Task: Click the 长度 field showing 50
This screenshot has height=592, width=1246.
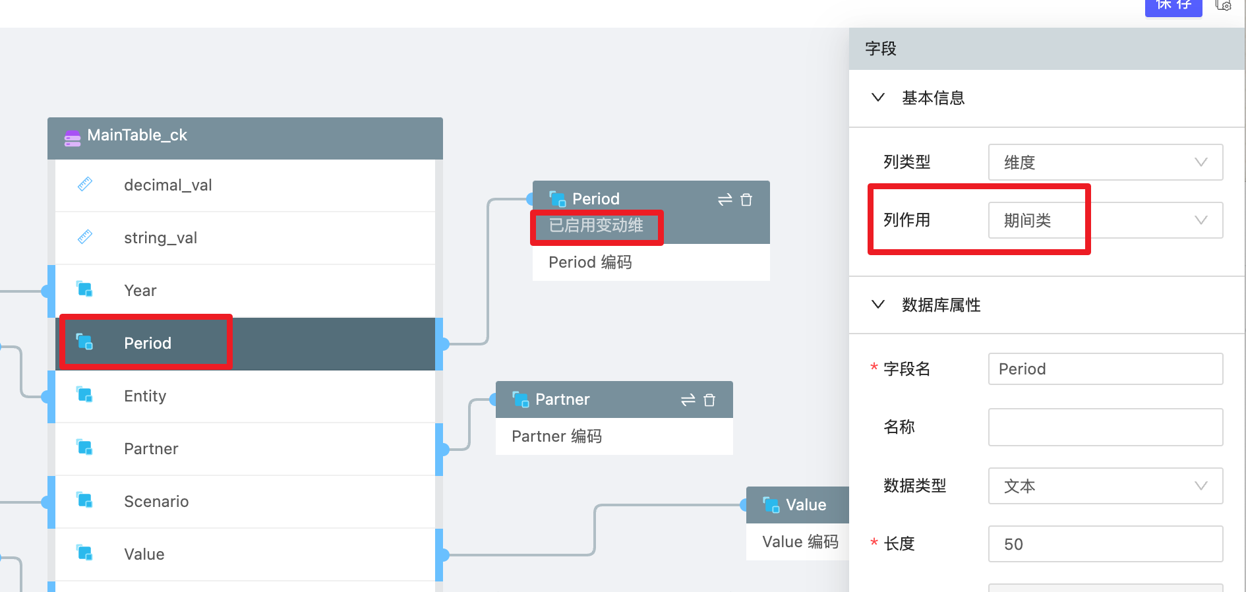Action: pyautogui.click(x=1105, y=544)
